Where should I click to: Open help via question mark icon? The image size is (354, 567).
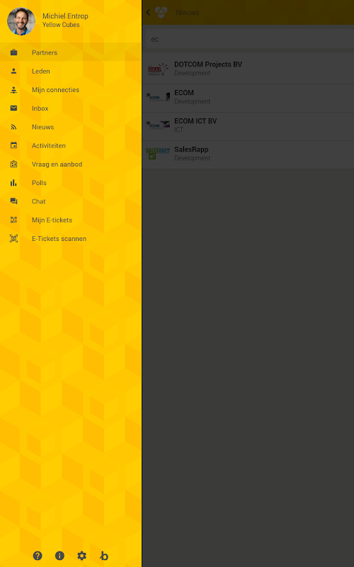point(38,556)
